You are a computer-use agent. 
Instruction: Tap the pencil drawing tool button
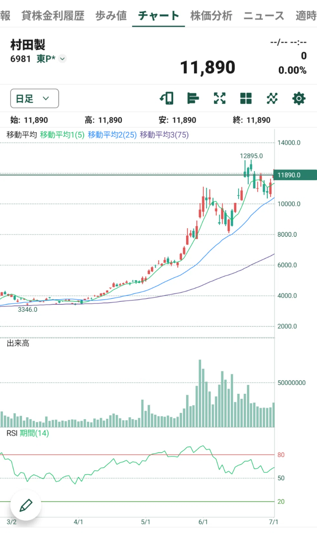26,505
